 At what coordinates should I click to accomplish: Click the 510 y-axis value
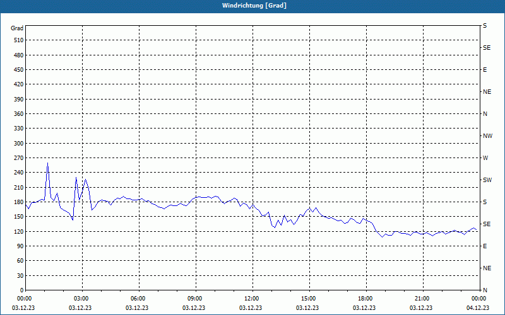[19, 40]
